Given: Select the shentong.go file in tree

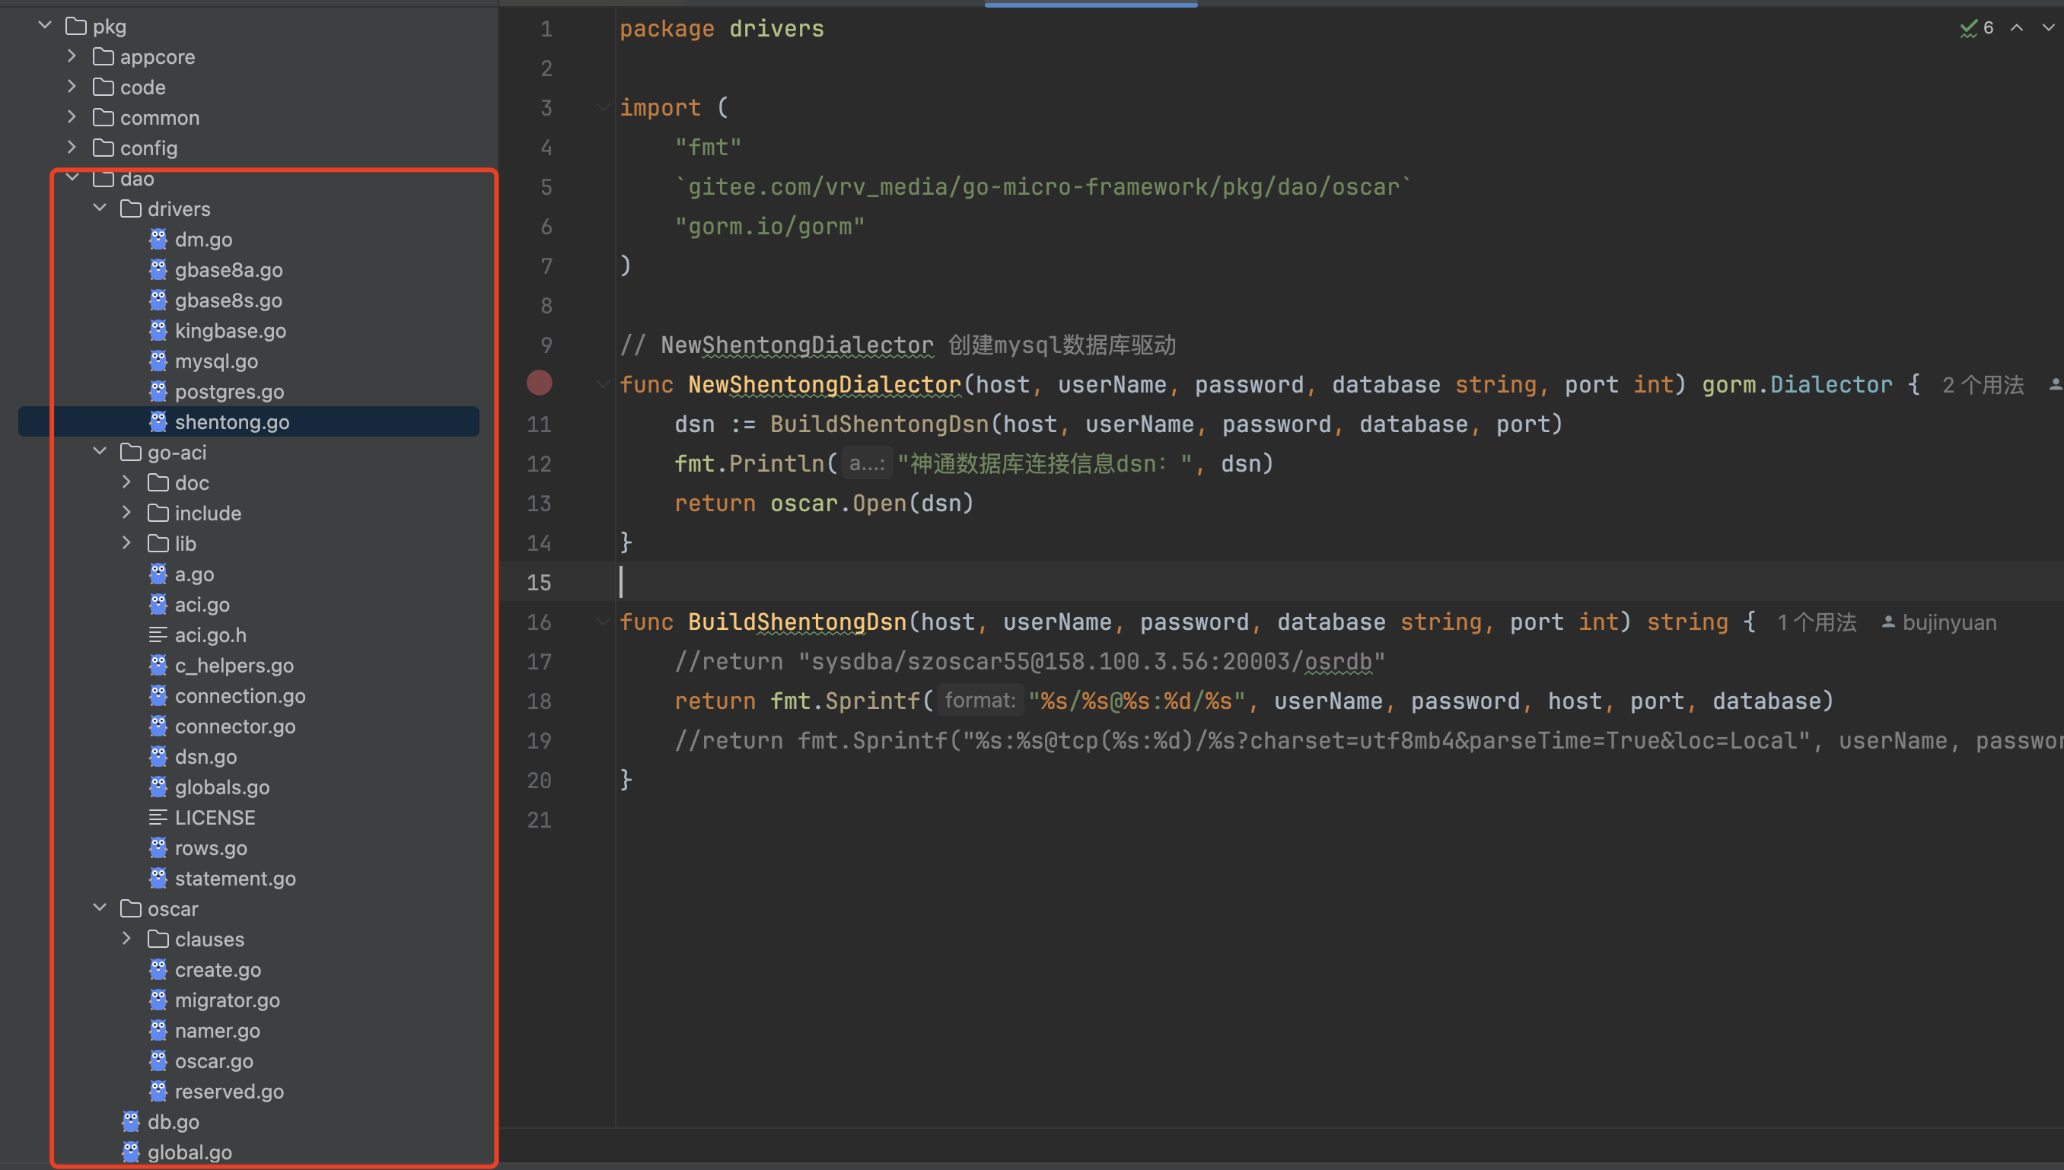Looking at the screenshot, I should [231, 422].
